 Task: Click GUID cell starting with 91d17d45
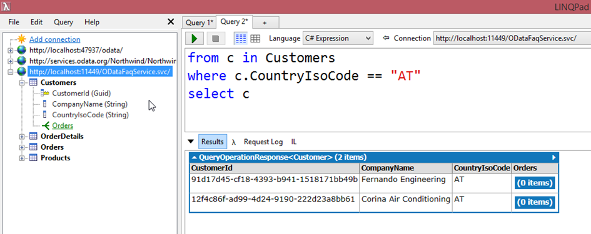pyautogui.click(x=275, y=183)
